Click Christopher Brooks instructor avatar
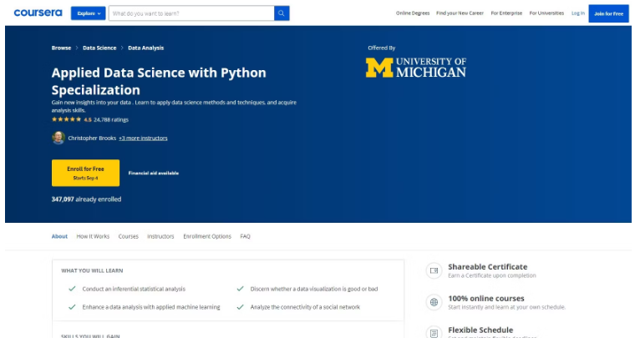This screenshot has height=363, width=640. pos(58,138)
